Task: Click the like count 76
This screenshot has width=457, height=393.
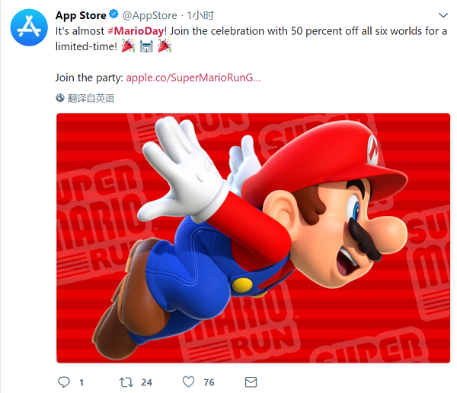Action: click(x=208, y=382)
